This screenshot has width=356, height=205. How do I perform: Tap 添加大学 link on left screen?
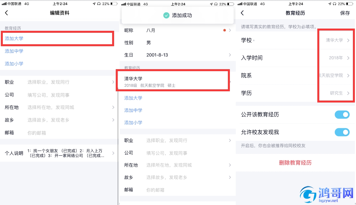pos(14,39)
